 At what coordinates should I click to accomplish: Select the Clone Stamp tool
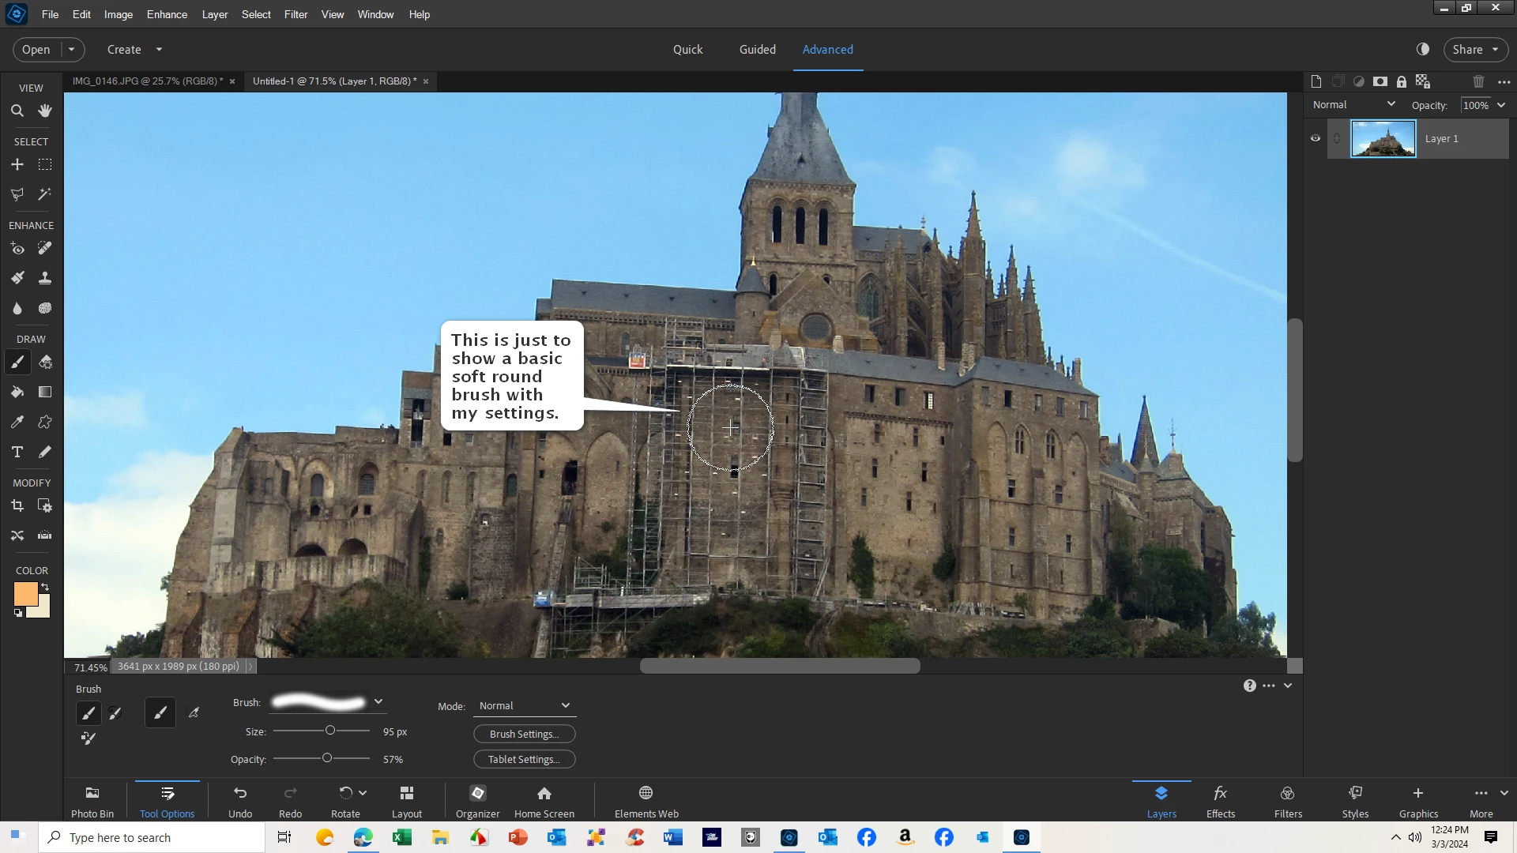pyautogui.click(x=45, y=278)
